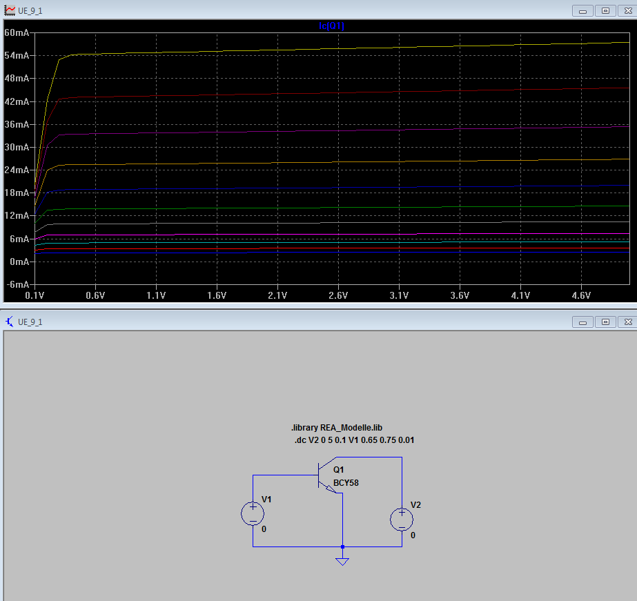Viewport: 637px width, 601px height.
Task: Maximize the plot window UE_9_1
Action: click(605, 11)
